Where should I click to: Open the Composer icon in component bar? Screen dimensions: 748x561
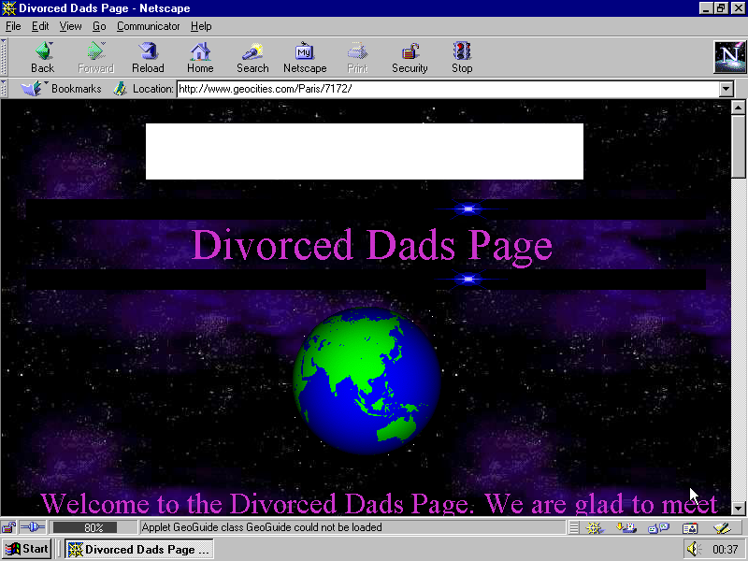click(x=720, y=528)
